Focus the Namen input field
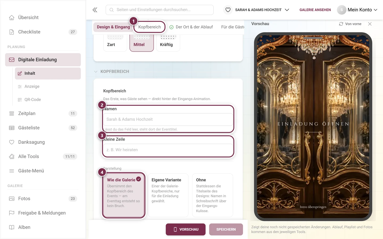This screenshot has width=383, height=239. point(168,119)
